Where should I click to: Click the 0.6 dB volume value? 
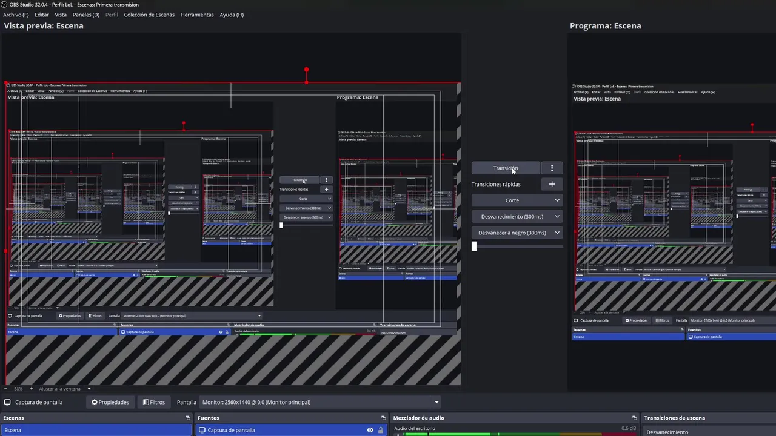(x=629, y=428)
